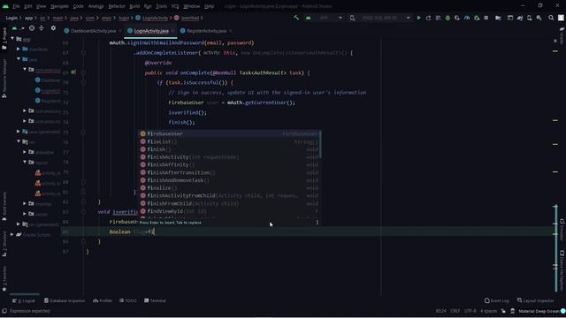This screenshot has height=318, width=566.
Task: Open project view mode dropdown arrow
Action: click(23, 28)
